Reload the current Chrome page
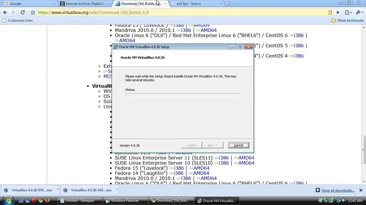This screenshot has width=366, height=205. 23,12
